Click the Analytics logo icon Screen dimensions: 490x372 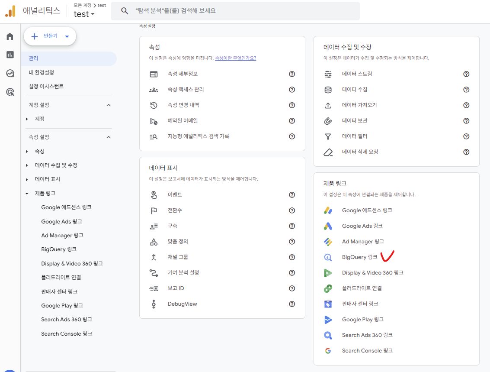[10, 11]
